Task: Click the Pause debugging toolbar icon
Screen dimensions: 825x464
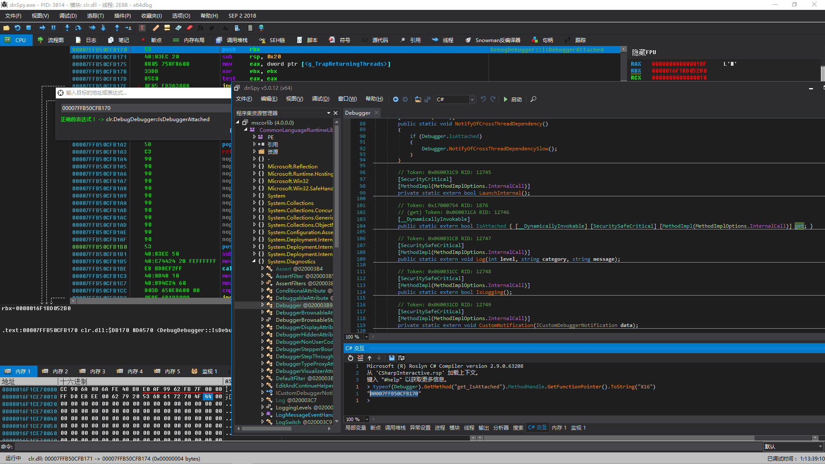Action: click(x=53, y=28)
